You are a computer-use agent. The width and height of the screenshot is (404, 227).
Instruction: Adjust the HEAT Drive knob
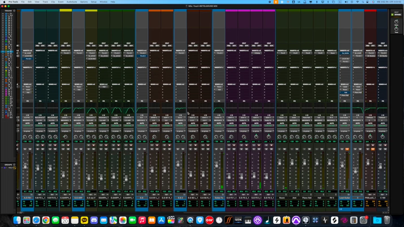pyautogui.click(x=396, y=22)
